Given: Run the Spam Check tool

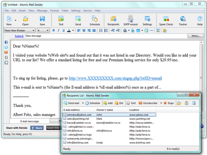Looking at the screenshot, I should click(166, 20).
